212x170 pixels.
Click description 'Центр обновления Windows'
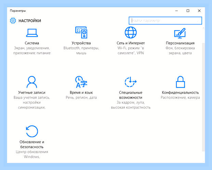click(x=32, y=154)
